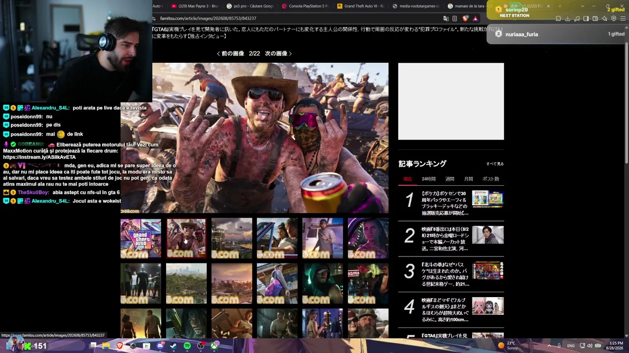
Task: Switch to the Max Payne 3 YouTube tab
Action: [195, 6]
